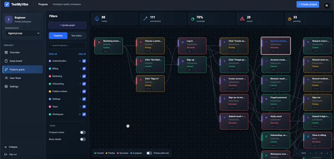Click the pending clock icon beside 33
Image resolution: width=334 pixels, height=159 pixels.
pyautogui.click(x=289, y=19)
